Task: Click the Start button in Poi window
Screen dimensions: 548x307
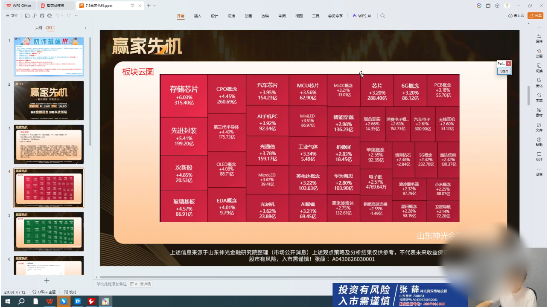Action: [x=504, y=71]
